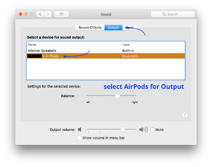Click the back arrow navigation button
212x167 pixels.
[40, 14]
